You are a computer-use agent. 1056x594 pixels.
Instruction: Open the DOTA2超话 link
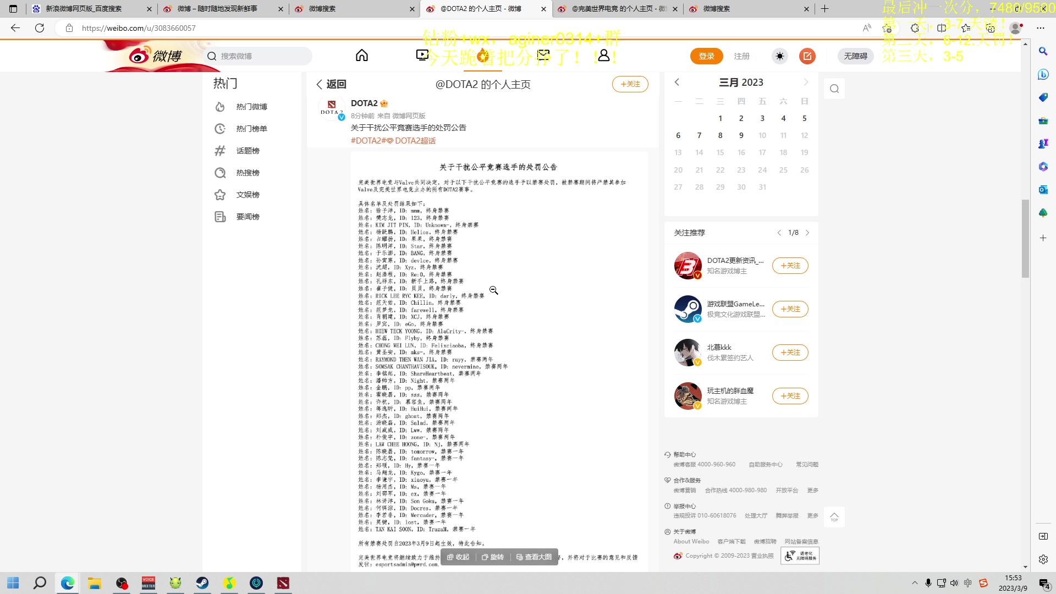coord(411,141)
